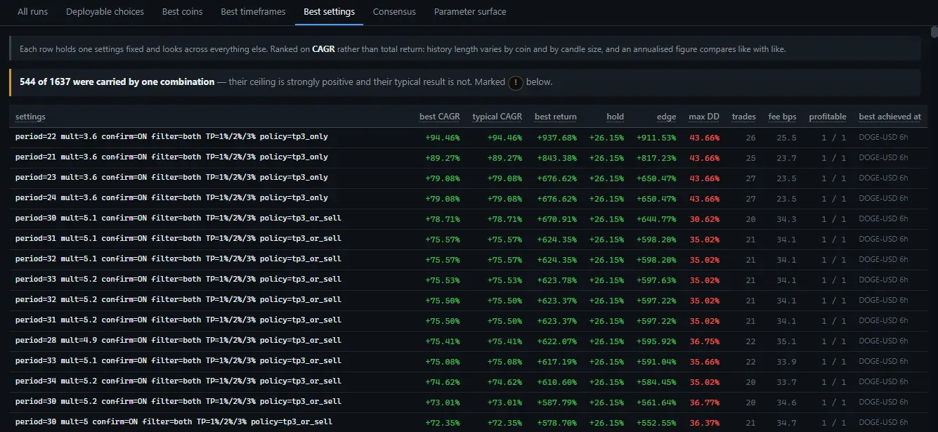This screenshot has width=938, height=432.
Task: Click the best achieved at column header
Action: [x=890, y=117]
